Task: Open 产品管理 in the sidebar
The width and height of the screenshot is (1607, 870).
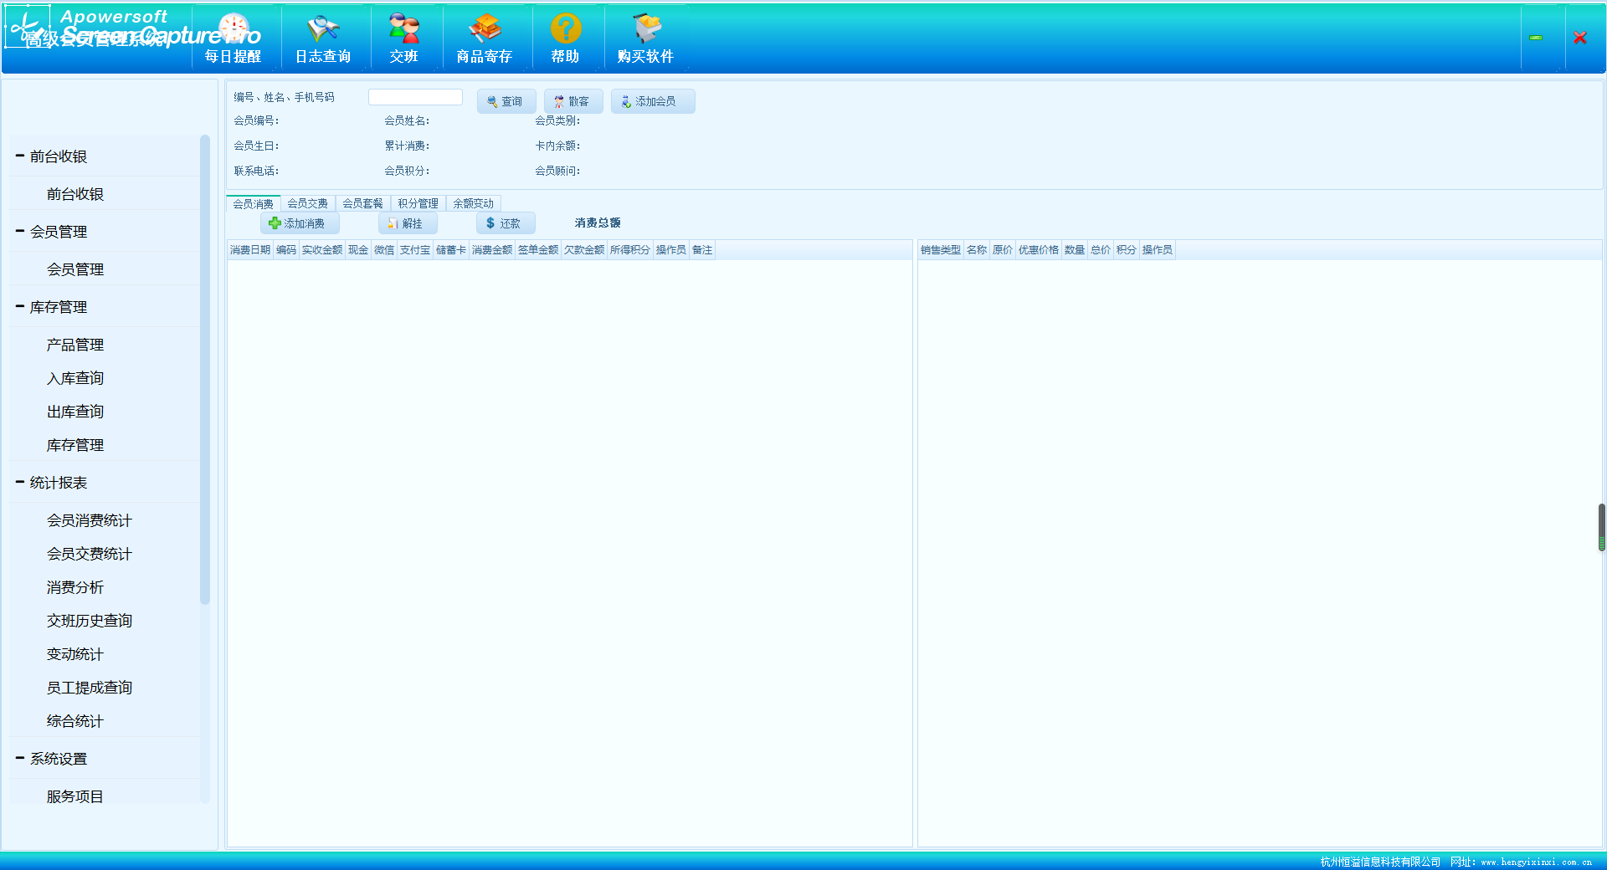Action: (x=75, y=345)
